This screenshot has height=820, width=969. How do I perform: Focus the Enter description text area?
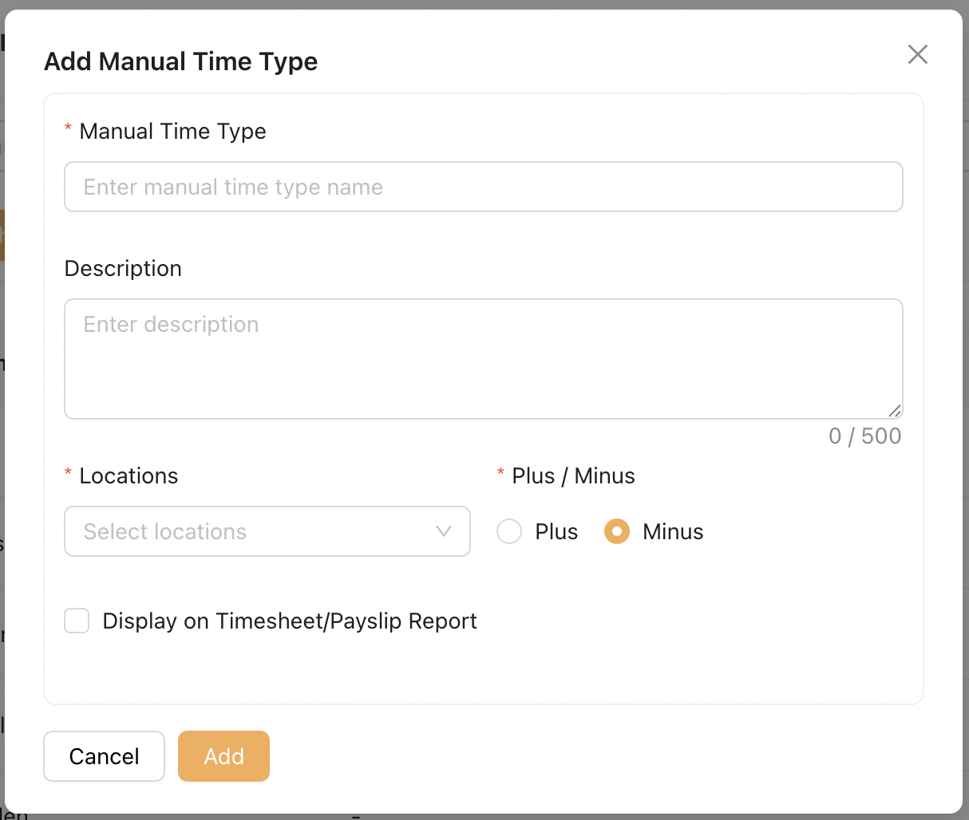(x=483, y=358)
